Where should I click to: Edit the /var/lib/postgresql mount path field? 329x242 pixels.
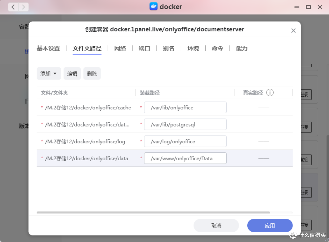point(185,124)
